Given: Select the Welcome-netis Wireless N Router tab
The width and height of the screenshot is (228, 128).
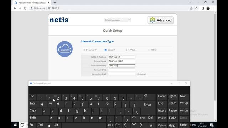Looking at the screenshot, I should (32, 3).
